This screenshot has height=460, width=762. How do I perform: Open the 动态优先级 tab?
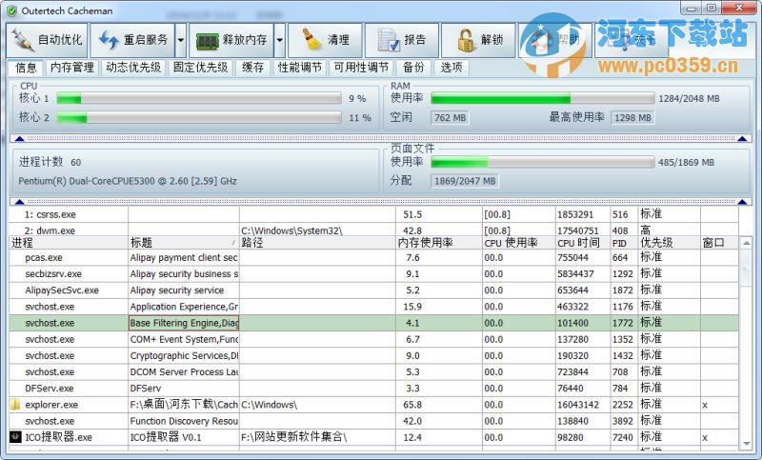(x=133, y=68)
